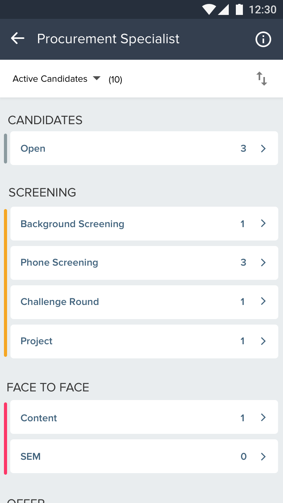
Task: Open the job info icon
Action: [263, 39]
